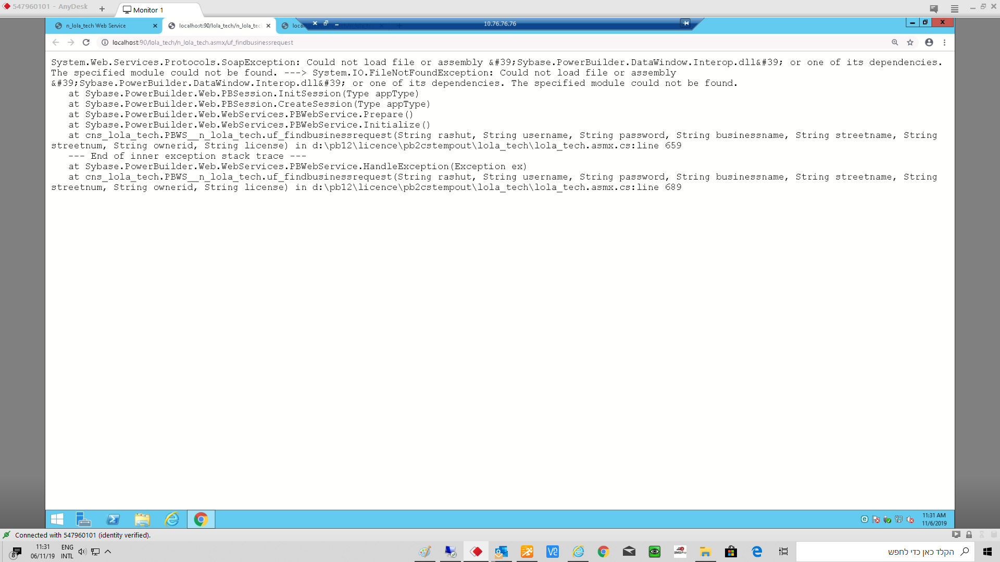The width and height of the screenshot is (1000, 562).
Task: Click the AnyDesk lock icon in status bar
Action: (969, 534)
